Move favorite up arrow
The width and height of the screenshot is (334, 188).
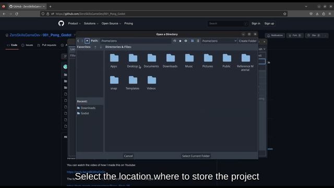pos(95,47)
